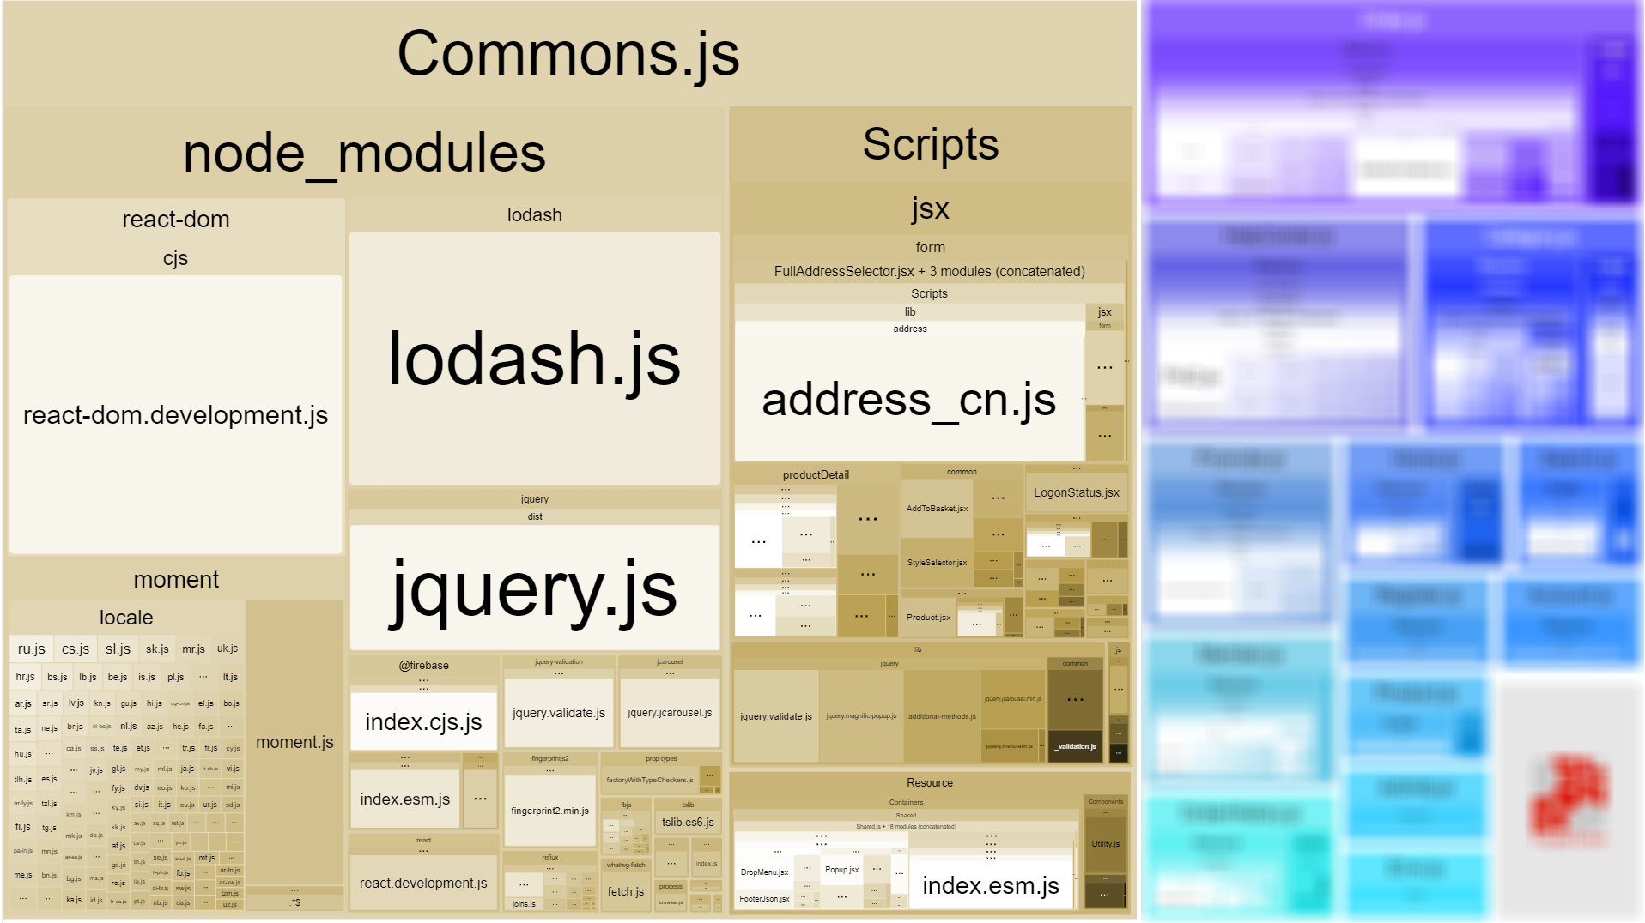The height and width of the screenshot is (923, 1645).
Task: Select the DropMenu.jsx cell
Action: click(764, 872)
